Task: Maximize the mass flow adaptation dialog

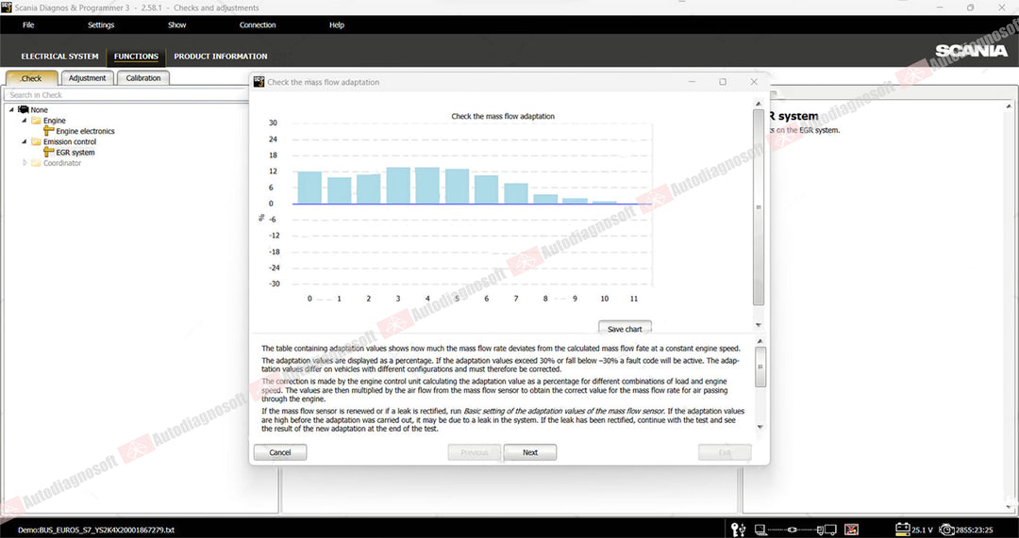Action: point(723,82)
